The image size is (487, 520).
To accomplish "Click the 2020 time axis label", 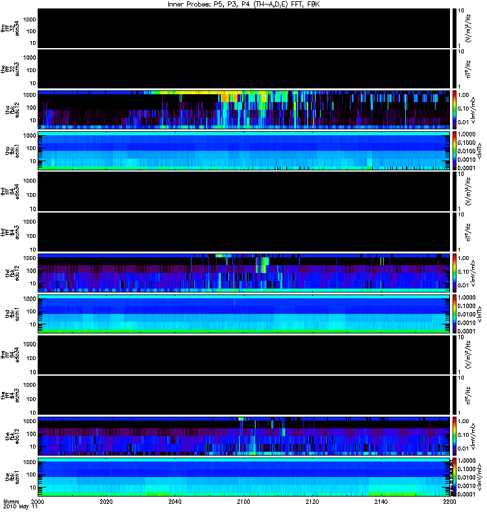I will point(106,501).
